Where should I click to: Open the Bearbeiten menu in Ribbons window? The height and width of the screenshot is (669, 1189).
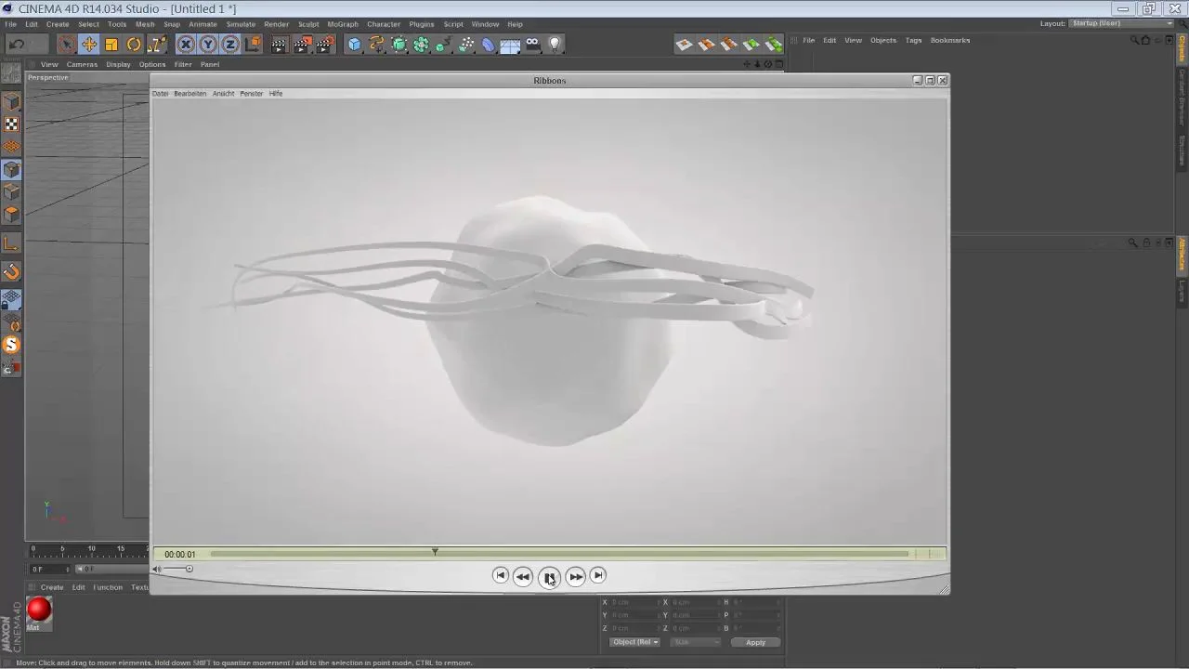click(x=190, y=94)
